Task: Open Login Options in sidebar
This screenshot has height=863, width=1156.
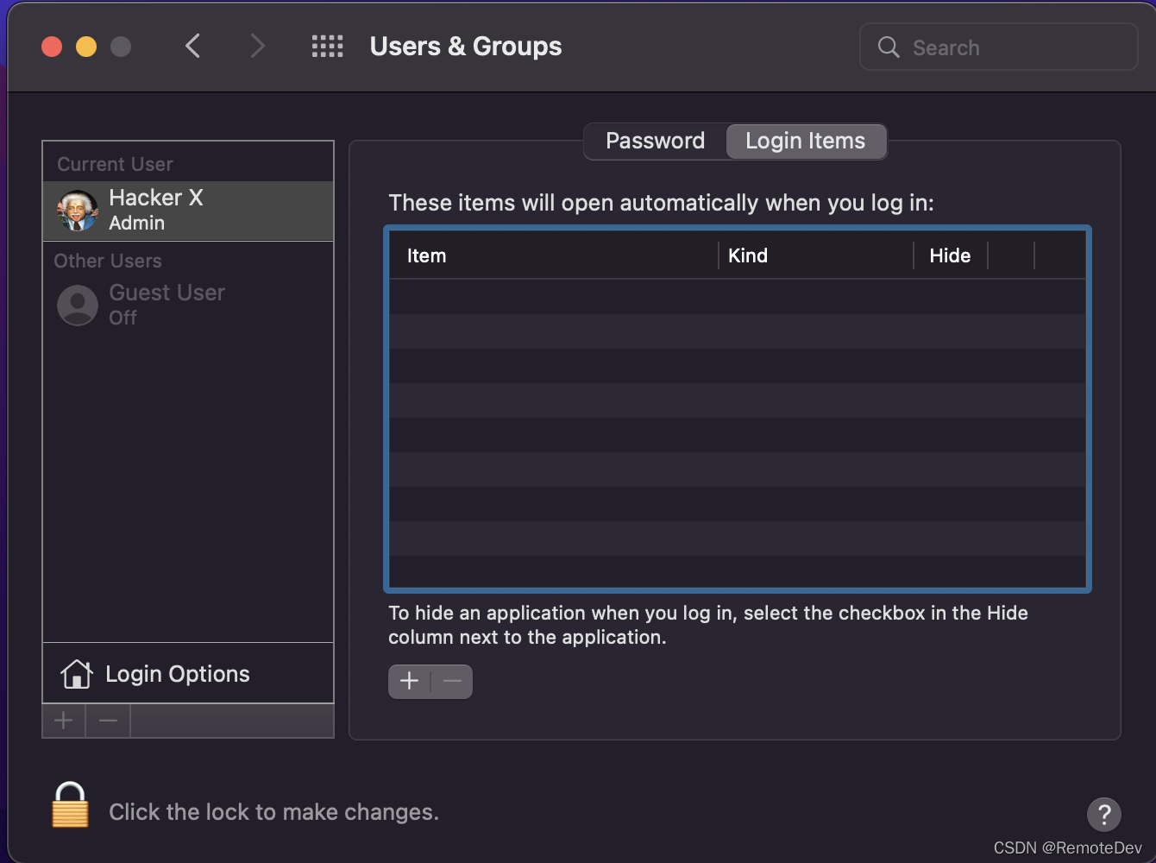Action: 178,674
